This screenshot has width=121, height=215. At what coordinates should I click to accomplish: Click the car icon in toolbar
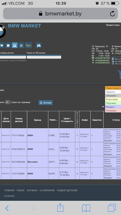point(39,45)
